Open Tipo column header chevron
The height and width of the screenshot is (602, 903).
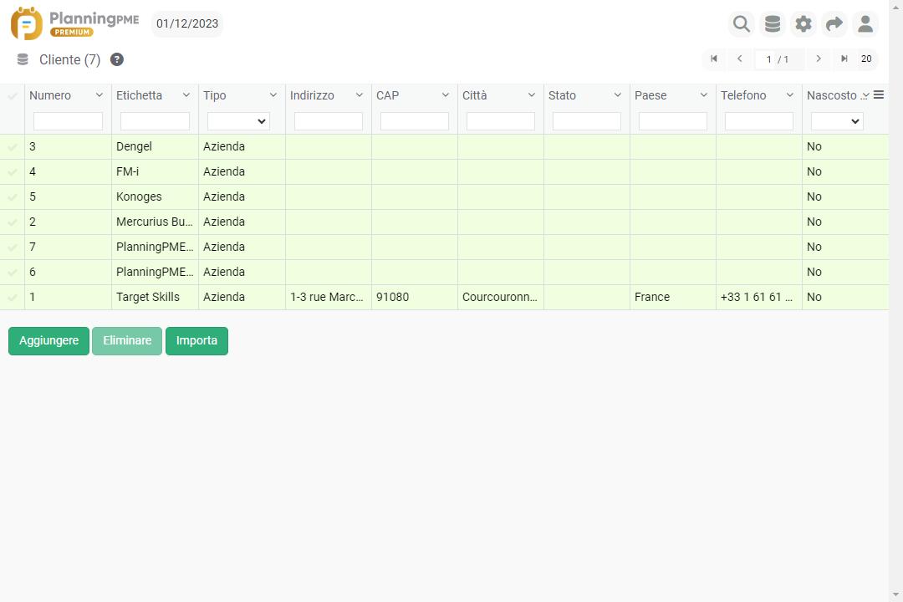point(273,95)
